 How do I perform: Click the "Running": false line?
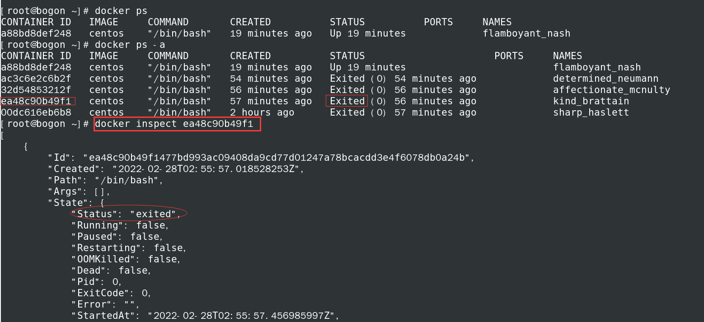pyautogui.click(x=120, y=225)
